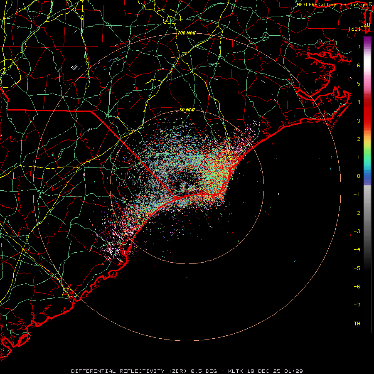The height and width of the screenshot is (374, 374).
Task: Click the '5' value on the color scale
Action: tap(359, 84)
